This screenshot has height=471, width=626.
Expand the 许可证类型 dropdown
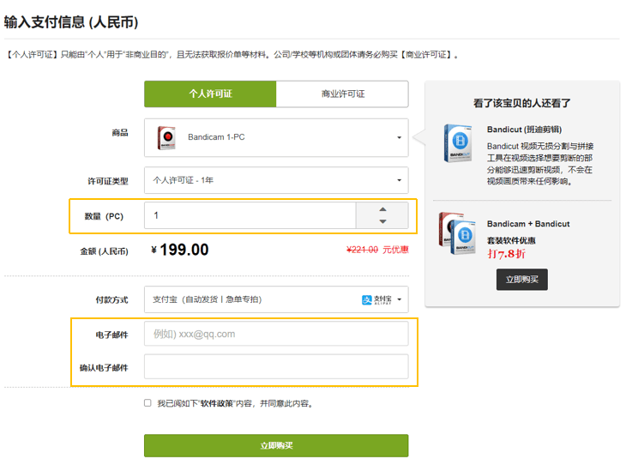(276, 180)
